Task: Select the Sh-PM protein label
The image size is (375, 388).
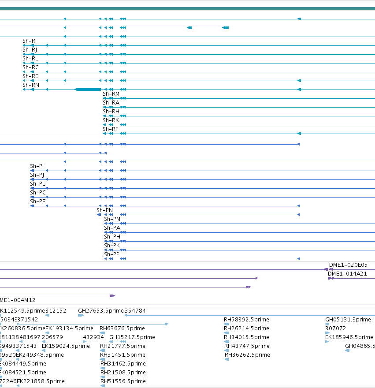Action: [112, 219]
